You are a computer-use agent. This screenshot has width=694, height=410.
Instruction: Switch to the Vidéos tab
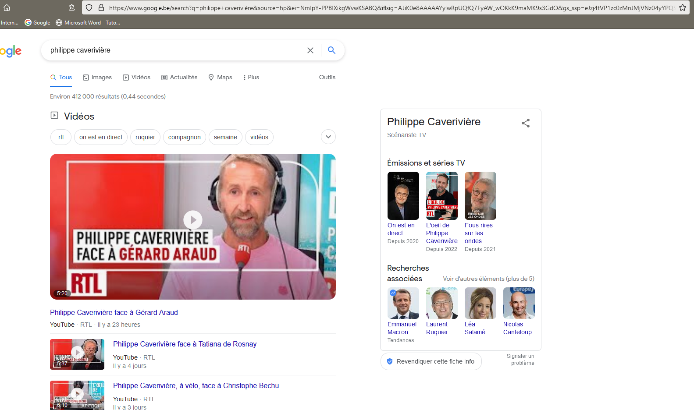pos(136,77)
